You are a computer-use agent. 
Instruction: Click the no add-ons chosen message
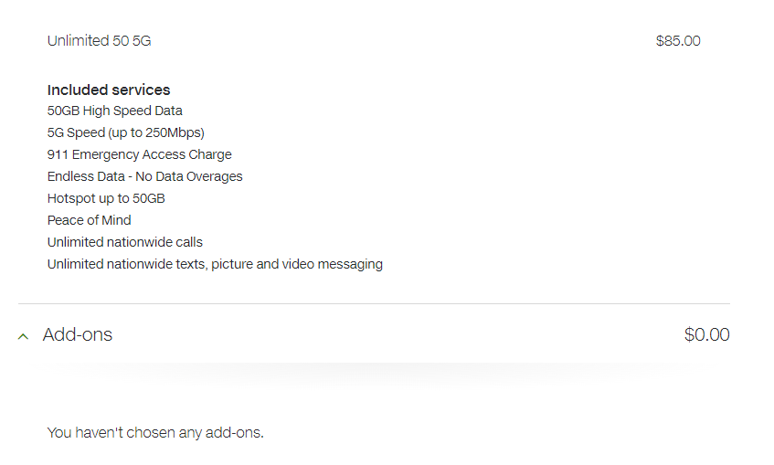point(155,432)
